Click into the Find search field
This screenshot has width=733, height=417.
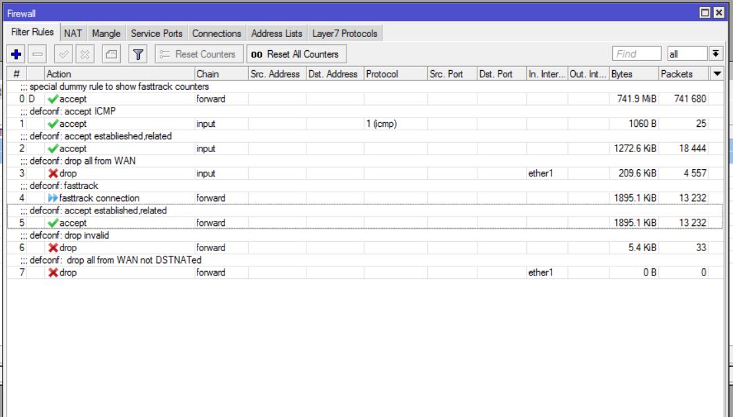click(x=637, y=54)
